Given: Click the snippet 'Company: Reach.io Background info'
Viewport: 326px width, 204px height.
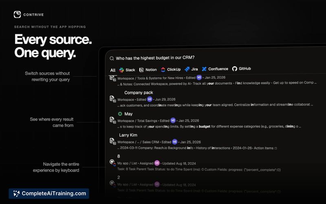Looking at the screenshot, I should (x=197, y=148).
